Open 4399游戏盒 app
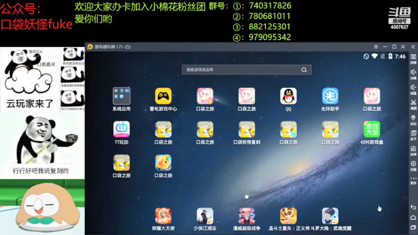418x235 pixels. point(372,129)
